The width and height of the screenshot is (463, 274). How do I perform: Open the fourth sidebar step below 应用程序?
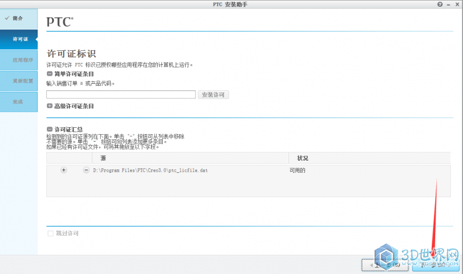19,81
